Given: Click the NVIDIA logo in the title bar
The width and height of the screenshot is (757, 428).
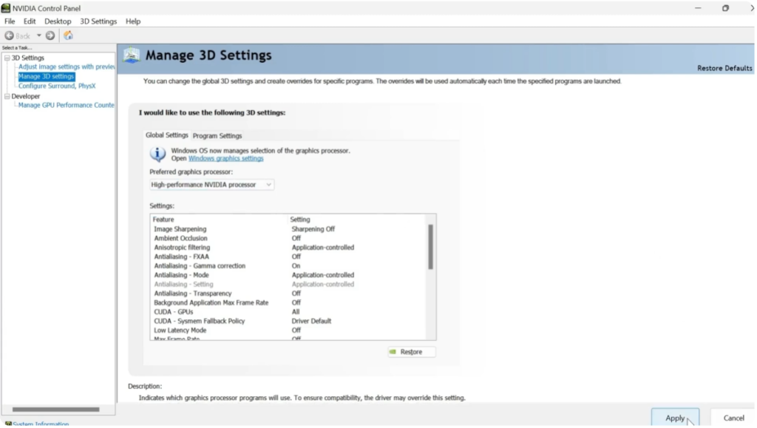Looking at the screenshot, I should 6,7.
